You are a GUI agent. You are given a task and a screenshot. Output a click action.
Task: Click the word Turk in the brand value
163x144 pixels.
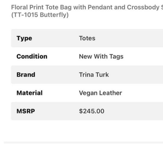102,75
